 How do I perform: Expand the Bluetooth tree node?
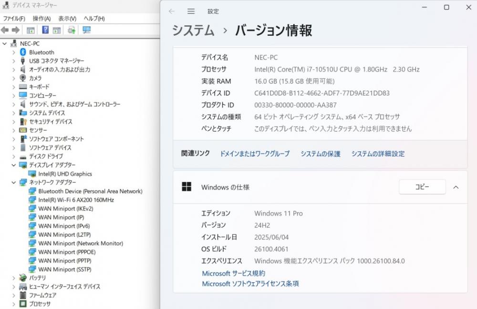14,53
